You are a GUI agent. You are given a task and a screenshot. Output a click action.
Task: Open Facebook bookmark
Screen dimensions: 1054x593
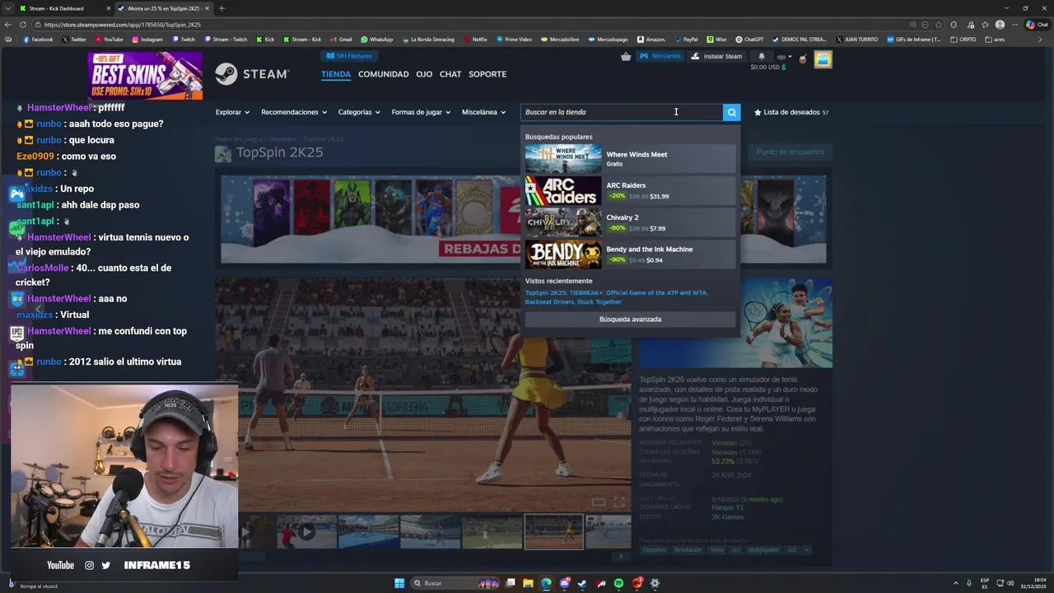[x=38, y=39]
